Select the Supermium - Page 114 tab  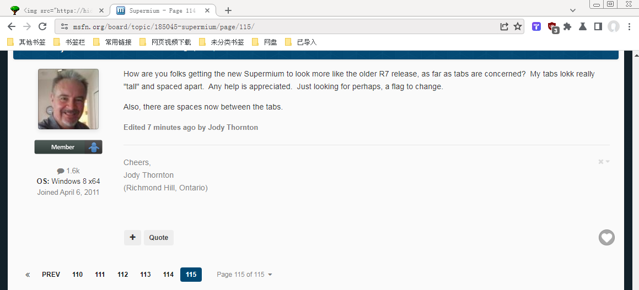point(163,10)
